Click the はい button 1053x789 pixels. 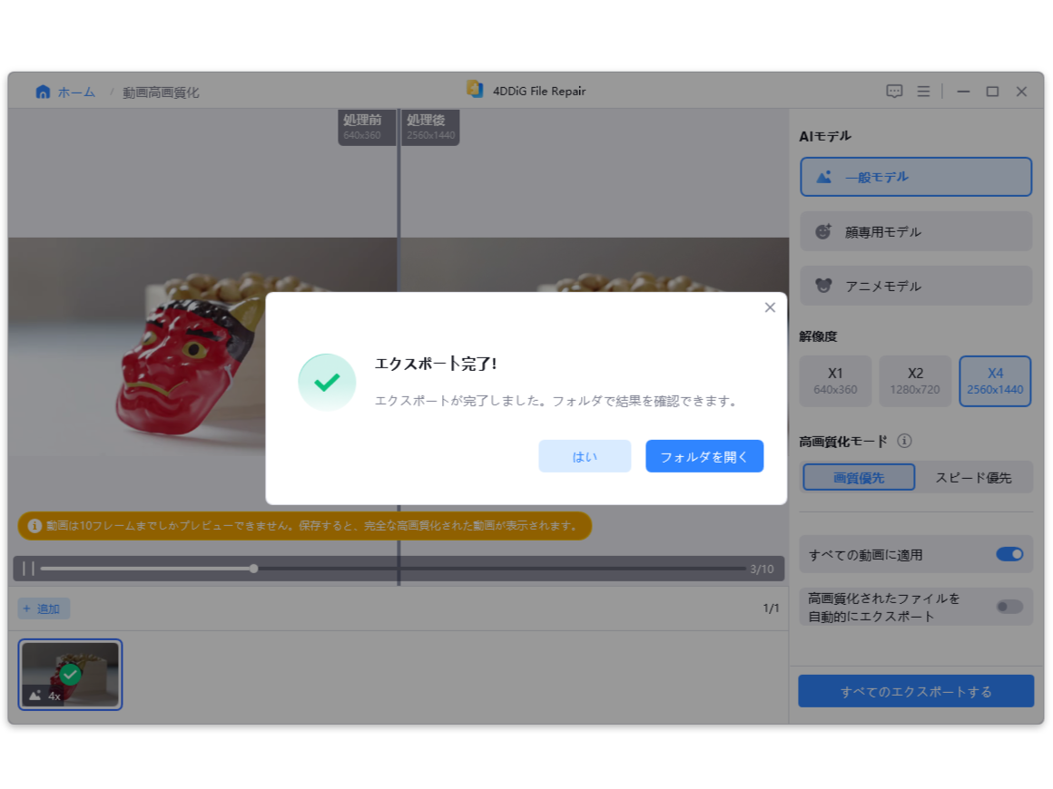tap(585, 456)
